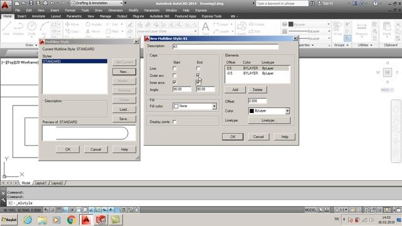Open the Dimension menu

(116, 10)
